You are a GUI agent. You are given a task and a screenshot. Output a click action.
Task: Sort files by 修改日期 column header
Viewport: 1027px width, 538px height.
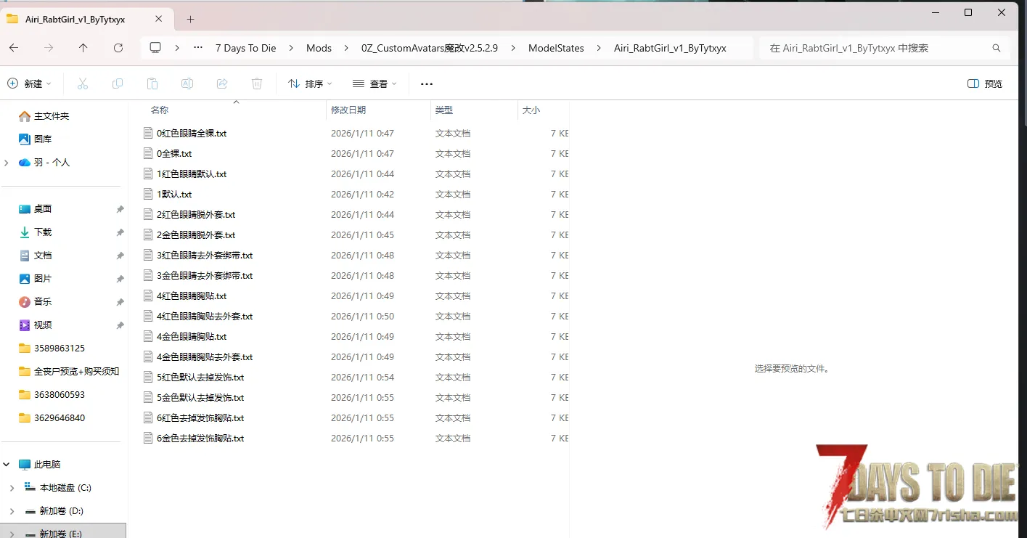(x=348, y=110)
